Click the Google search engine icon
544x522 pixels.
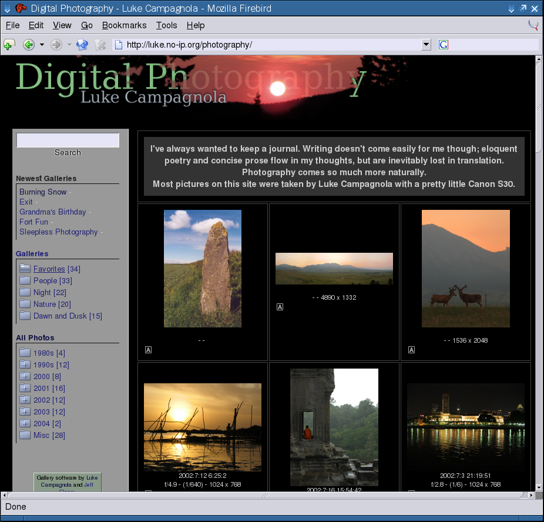click(444, 45)
